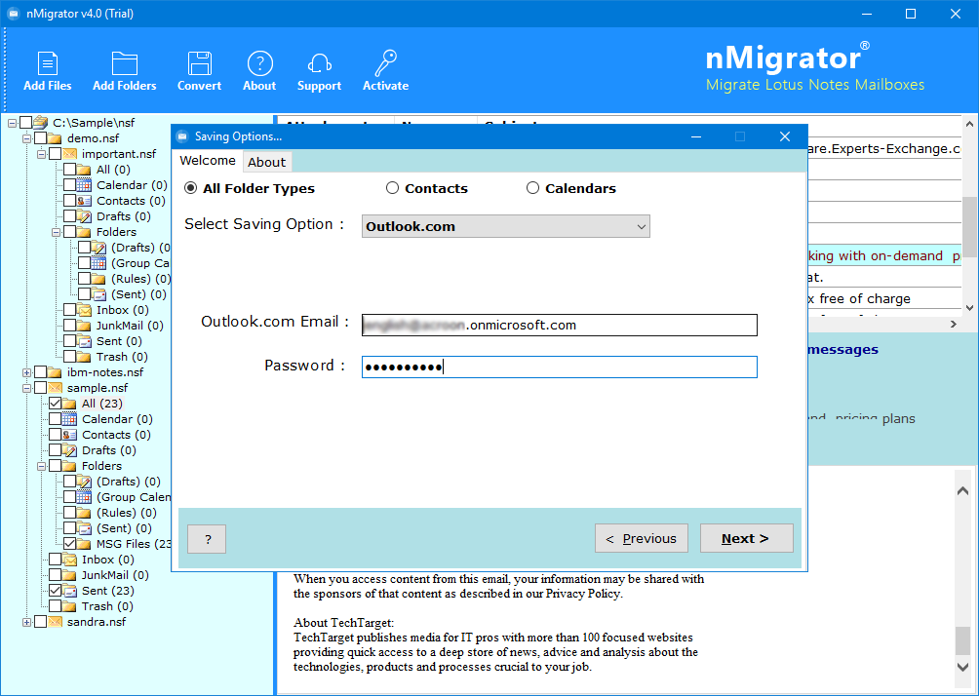The height and width of the screenshot is (696, 979).
Task: Select the JunkMail (0) item under important.nsf
Action: [130, 326]
